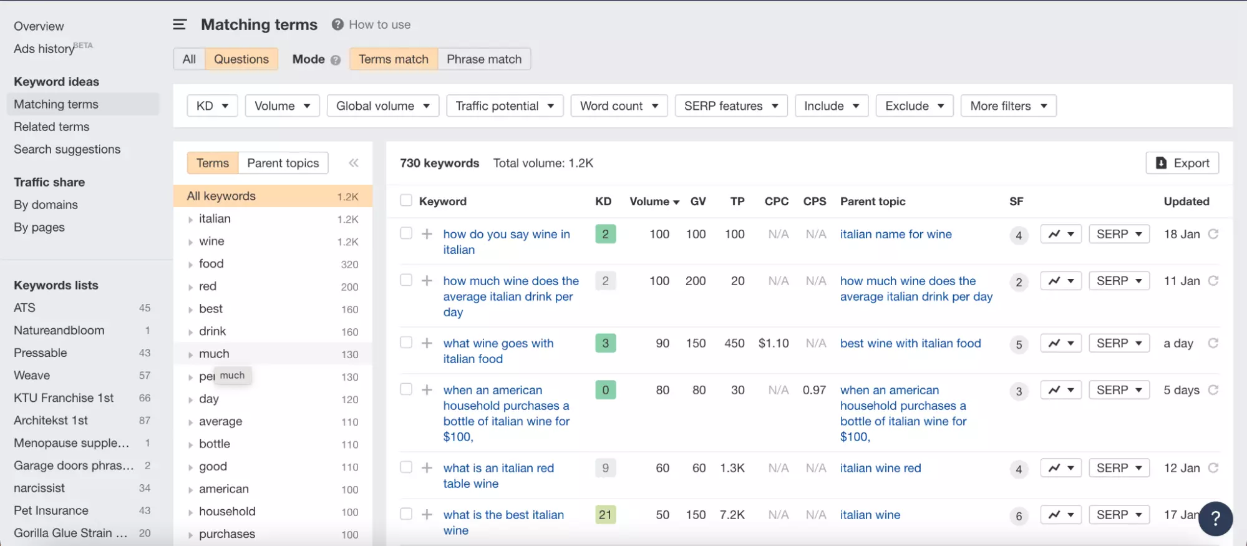
Task: Open trend chart for 'how do you say wine in italian'
Action: point(1060,234)
